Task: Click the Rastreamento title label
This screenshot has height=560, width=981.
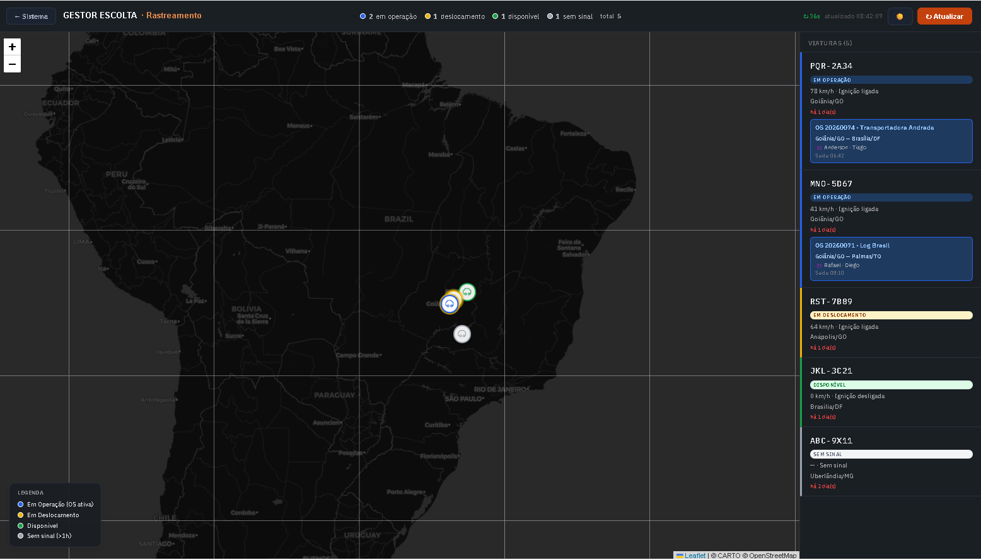Action: (174, 16)
